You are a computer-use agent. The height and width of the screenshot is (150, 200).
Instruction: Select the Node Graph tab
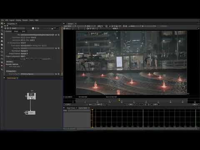12,78
